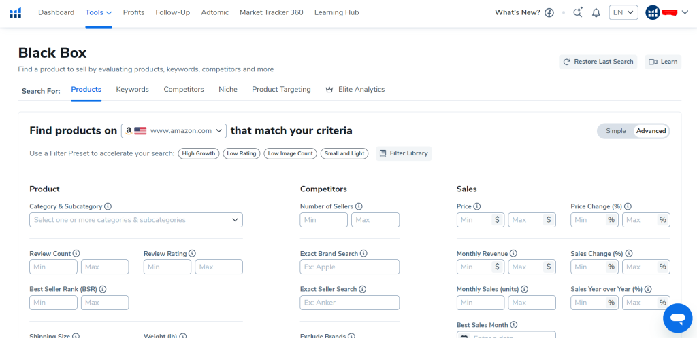
Task: Switch to the Niche tab
Action: coord(228,90)
